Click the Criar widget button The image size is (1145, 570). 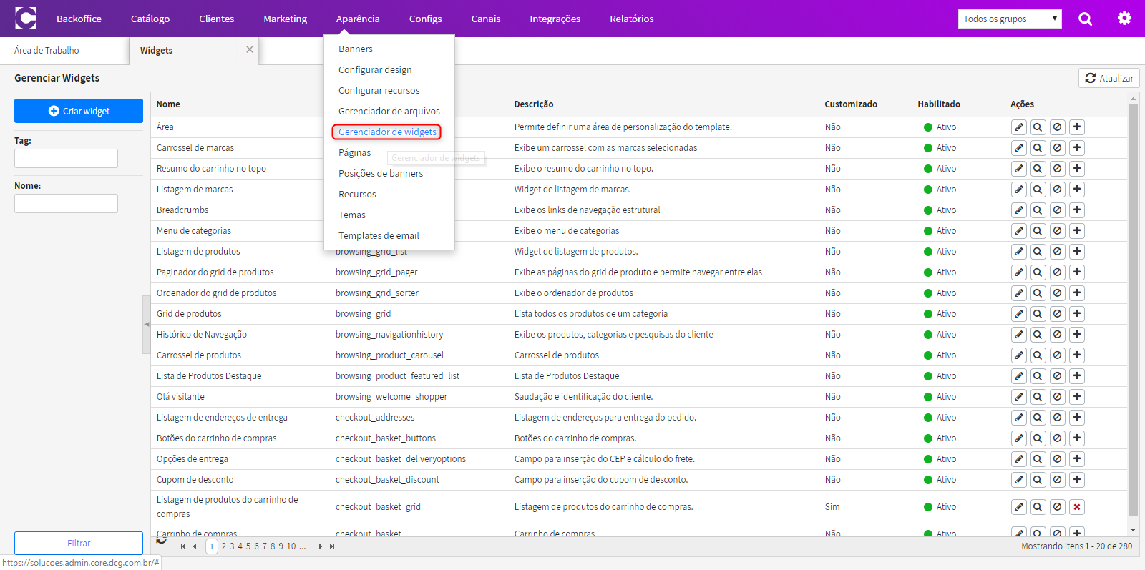tap(79, 111)
